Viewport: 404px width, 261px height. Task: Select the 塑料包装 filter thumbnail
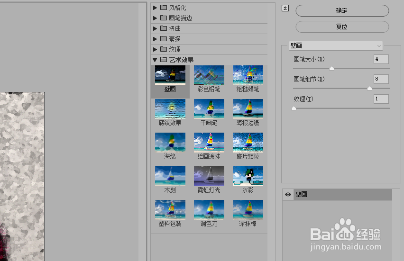point(170,210)
